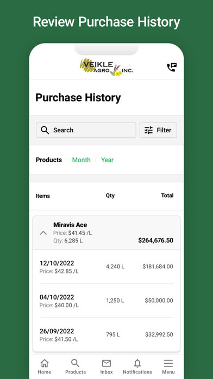Open Notifications bell in bottom navigation

point(137,366)
